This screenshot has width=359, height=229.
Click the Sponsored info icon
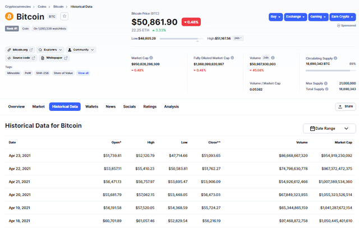click(339, 26)
